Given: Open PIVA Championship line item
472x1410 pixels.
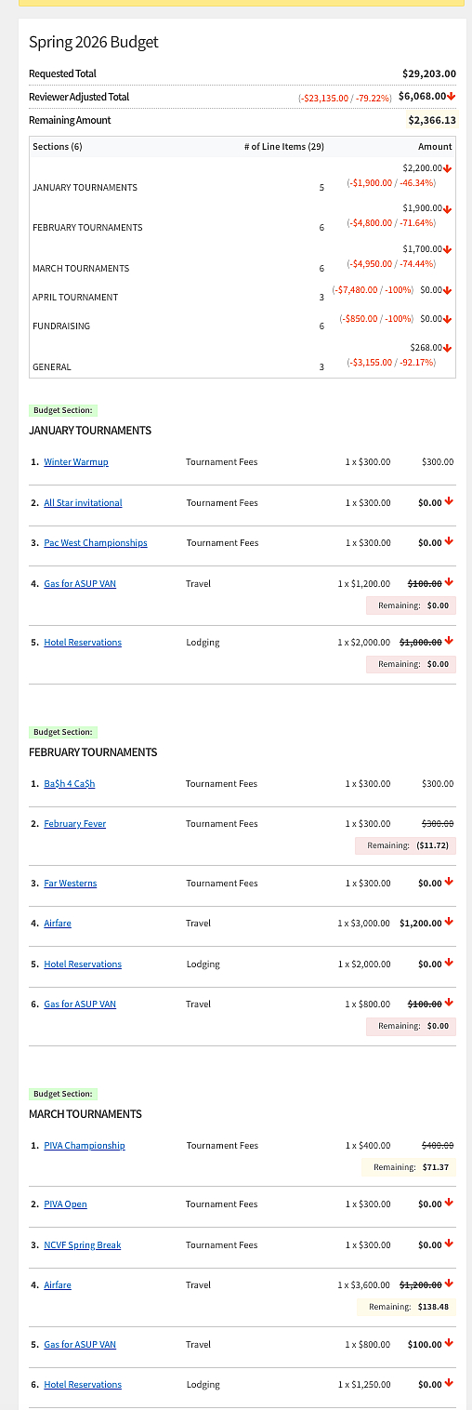Looking at the screenshot, I should [85, 1146].
